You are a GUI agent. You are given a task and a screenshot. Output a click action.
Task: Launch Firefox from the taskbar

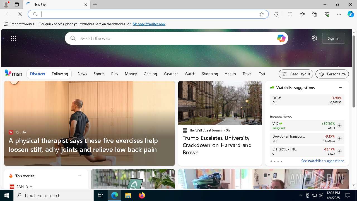coord(142,195)
